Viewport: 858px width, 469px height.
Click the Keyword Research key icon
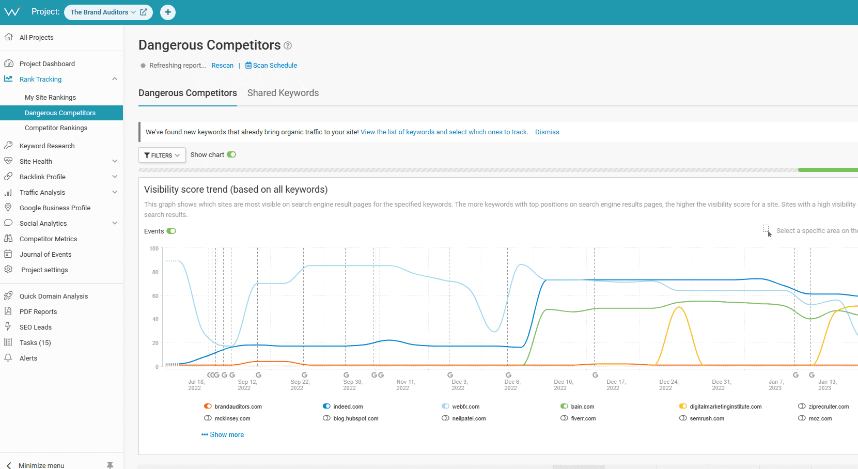tap(8, 146)
